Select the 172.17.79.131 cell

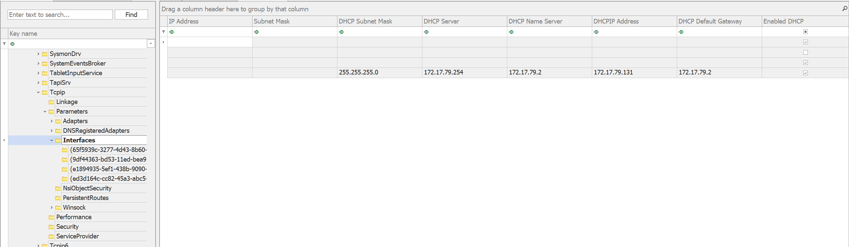(x=634, y=73)
